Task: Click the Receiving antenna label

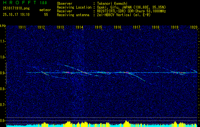Action: pos(73,15)
